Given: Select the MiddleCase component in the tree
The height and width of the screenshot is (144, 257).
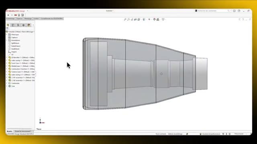Looking at the screenshot, I should pos(21,66).
